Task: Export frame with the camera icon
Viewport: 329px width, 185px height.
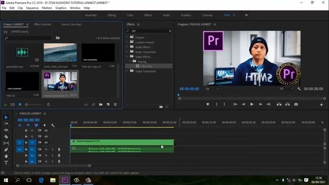Action: point(296,104)
